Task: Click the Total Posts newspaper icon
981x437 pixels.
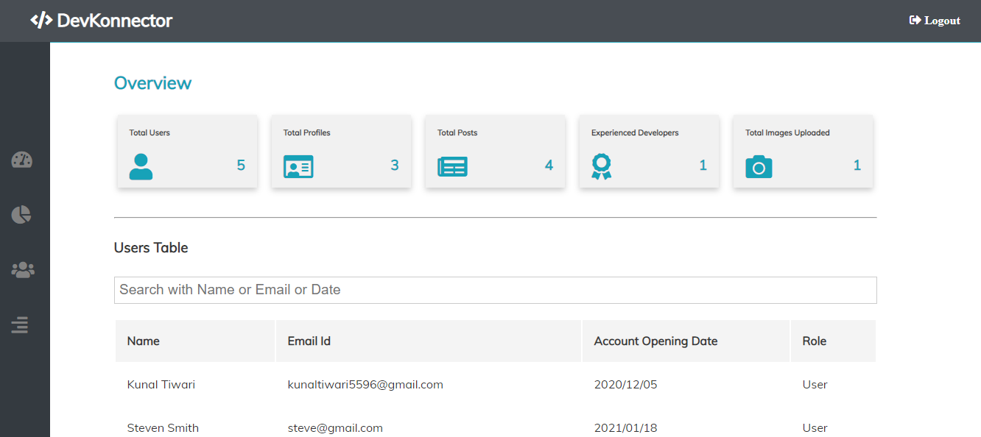Action: pyautogui.click(x=452, y=167)
